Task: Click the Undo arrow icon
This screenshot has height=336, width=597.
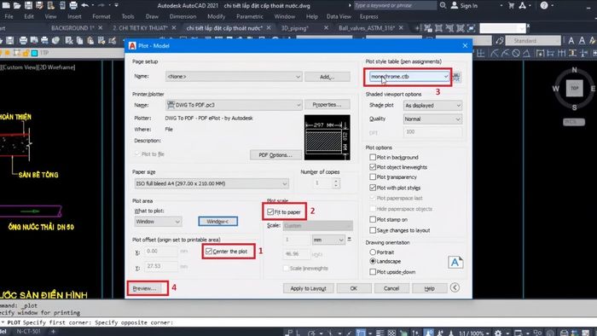Action: 85,5
